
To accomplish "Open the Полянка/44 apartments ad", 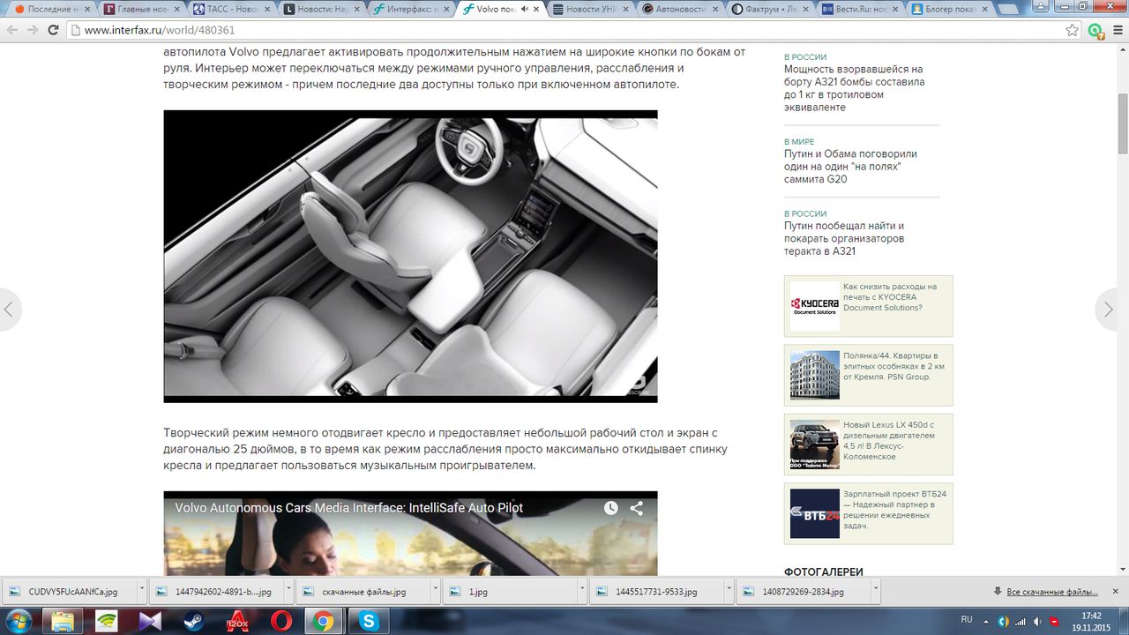I will coord(869,375).
